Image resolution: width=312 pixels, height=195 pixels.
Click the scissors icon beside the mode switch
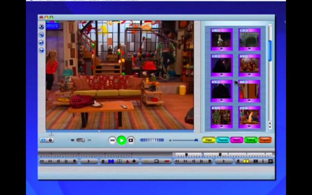89,140
